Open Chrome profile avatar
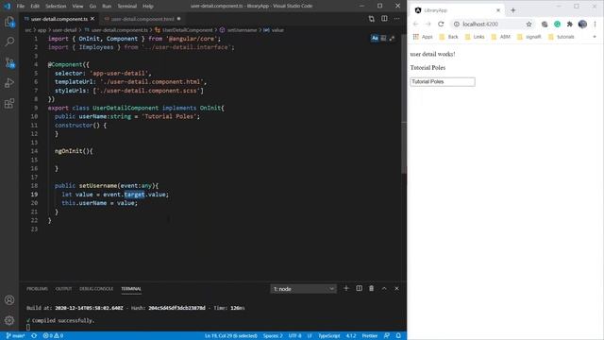604x340 pixels. [x=582, y=25]
